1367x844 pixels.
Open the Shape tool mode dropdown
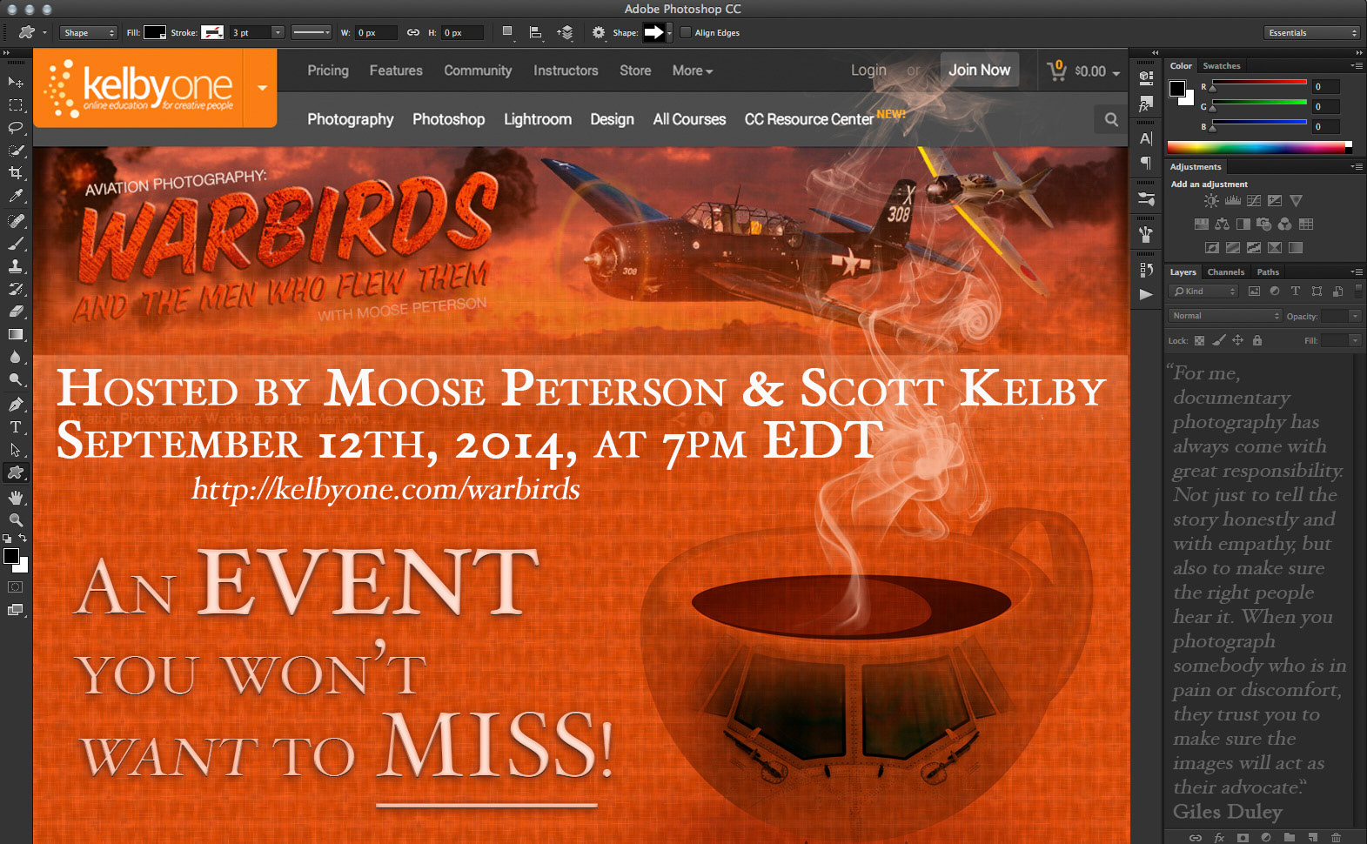(x=88, y=33)
